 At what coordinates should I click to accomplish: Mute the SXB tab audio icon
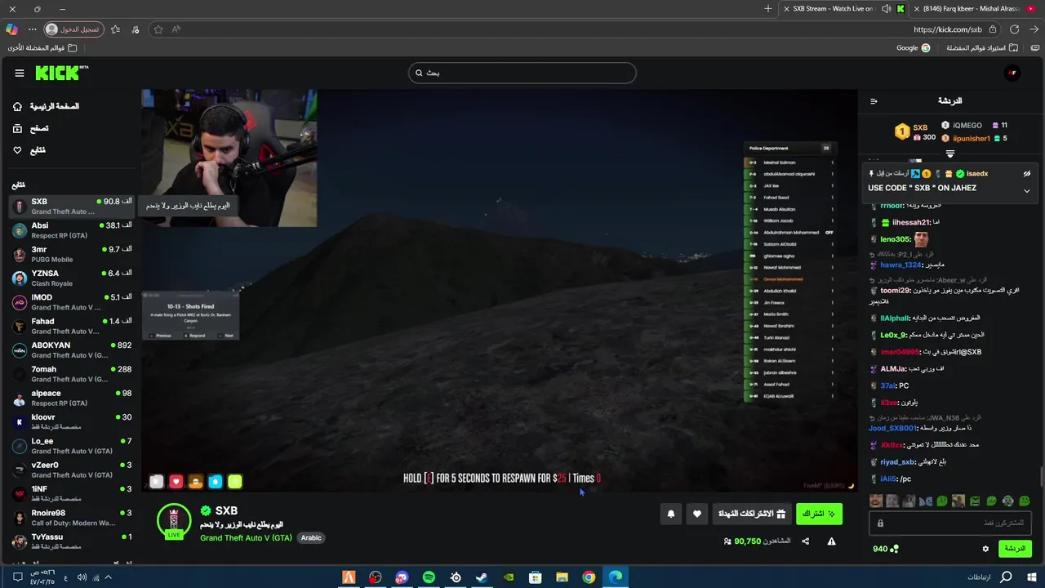point(887,8)
